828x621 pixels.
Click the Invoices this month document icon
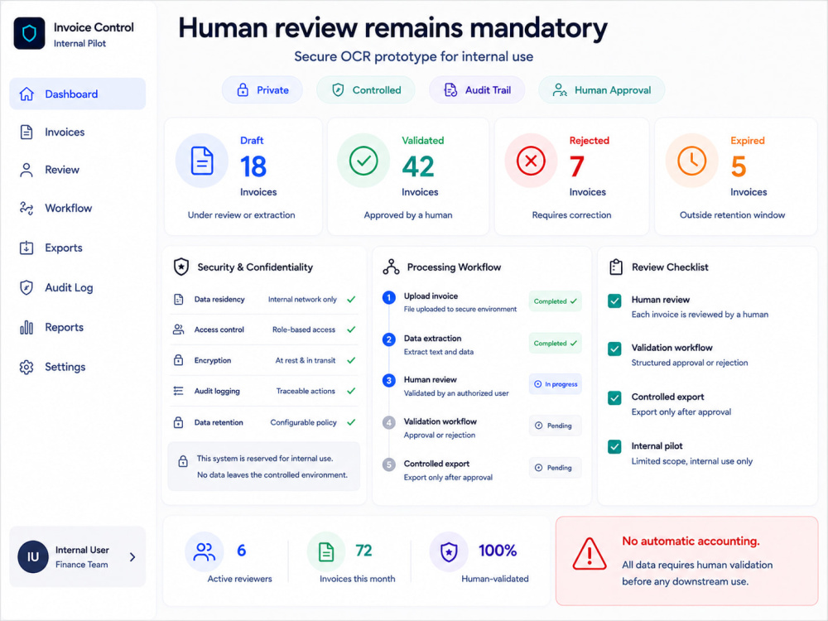tap(325, 551)
